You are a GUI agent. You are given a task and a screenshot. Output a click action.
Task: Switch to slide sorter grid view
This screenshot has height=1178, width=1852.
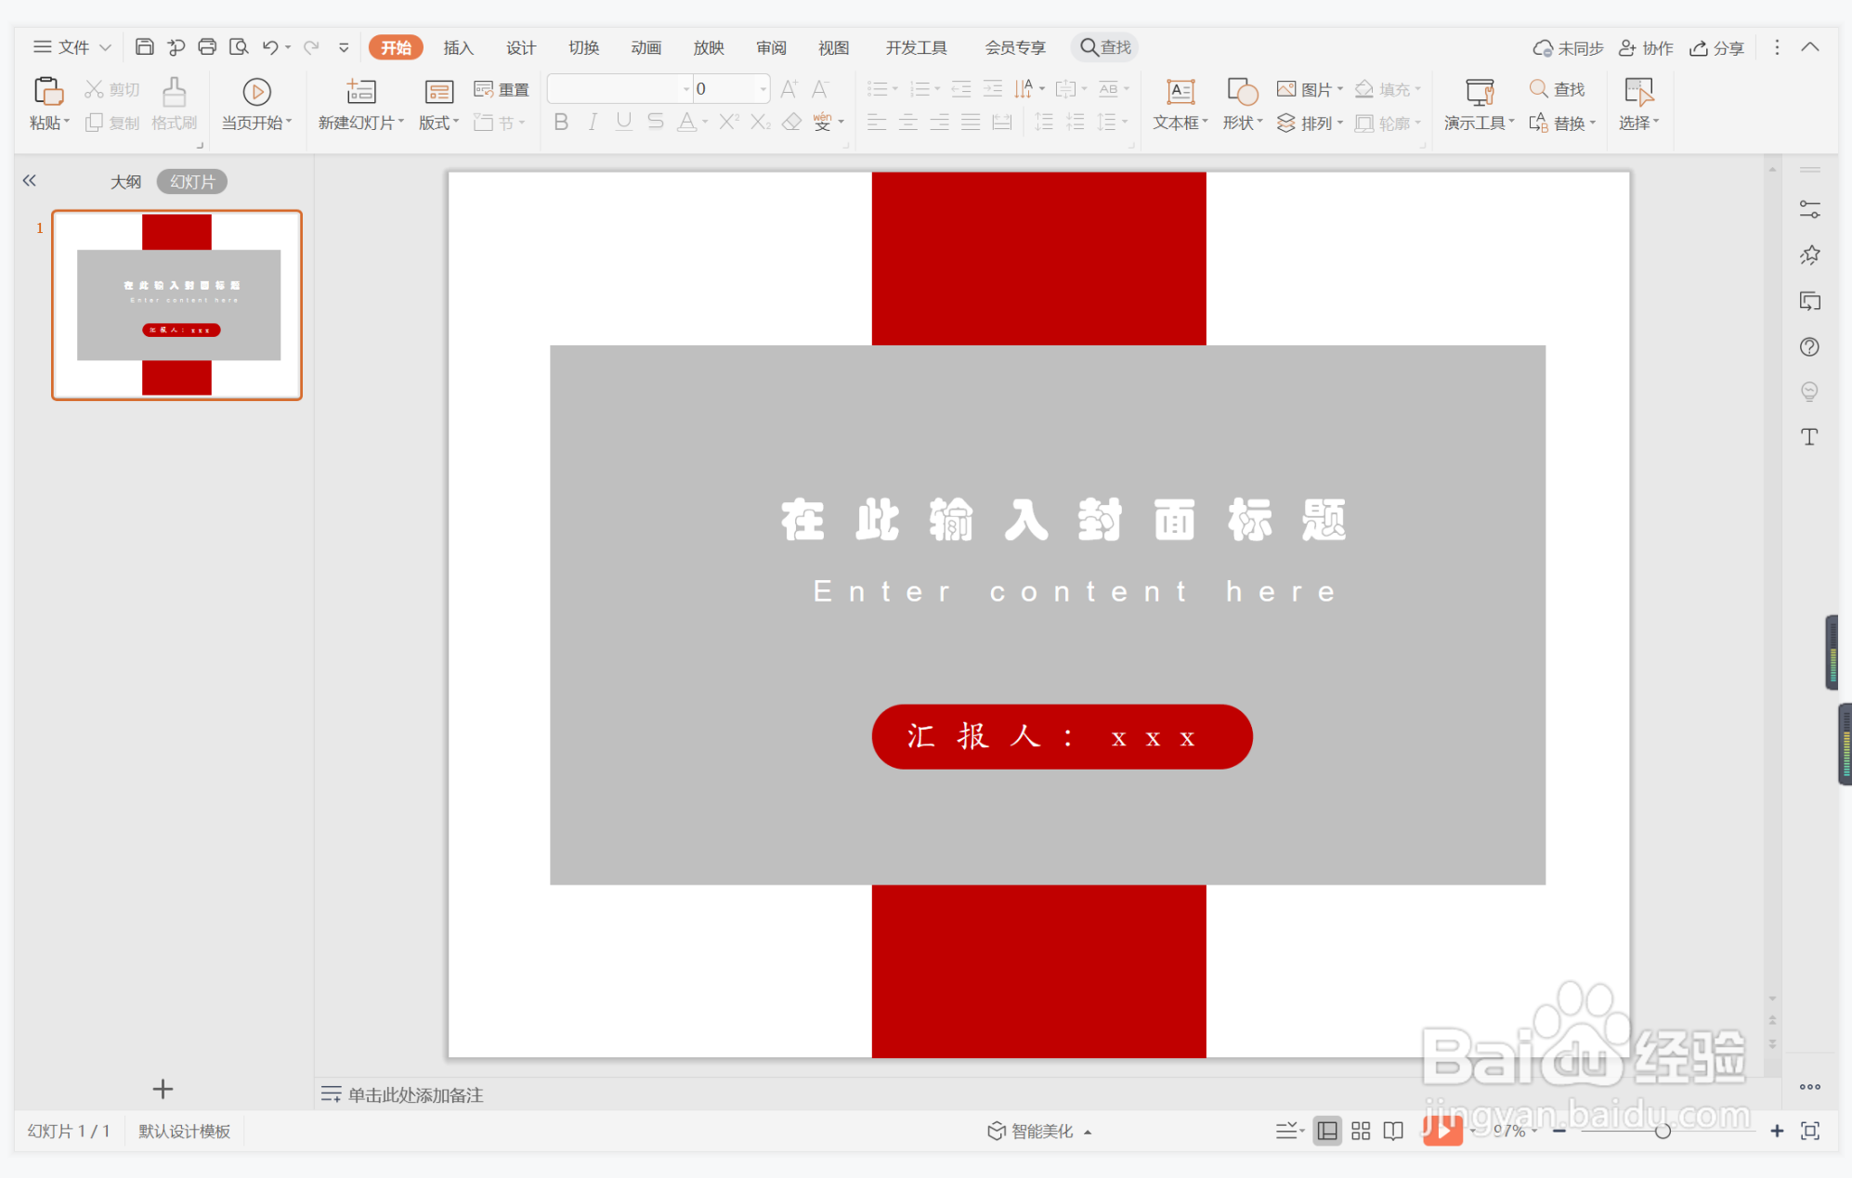(x=1360, y=1131)
